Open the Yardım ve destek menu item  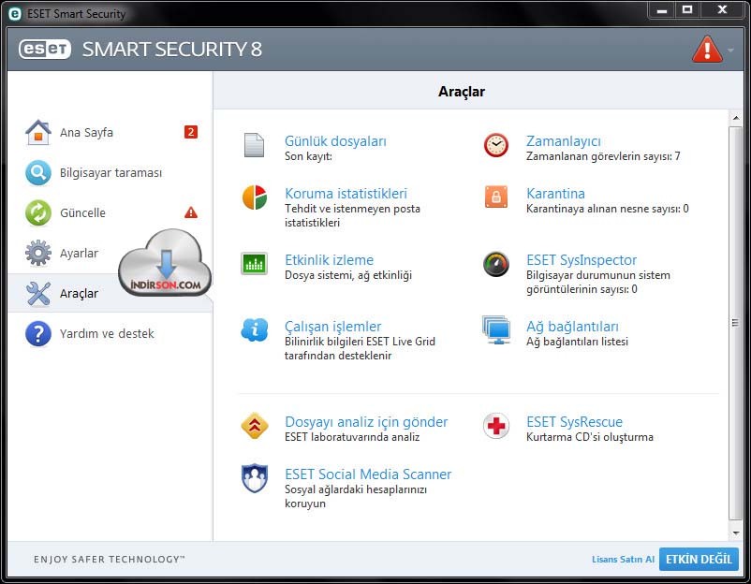point(110,333)
